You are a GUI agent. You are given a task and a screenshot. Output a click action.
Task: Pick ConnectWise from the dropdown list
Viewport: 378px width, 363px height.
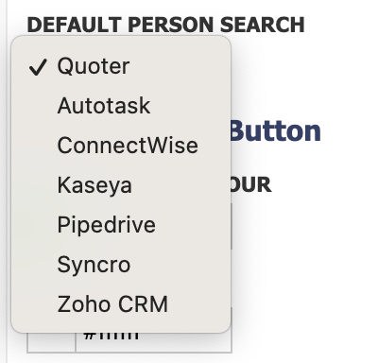(x=121, y=146)
